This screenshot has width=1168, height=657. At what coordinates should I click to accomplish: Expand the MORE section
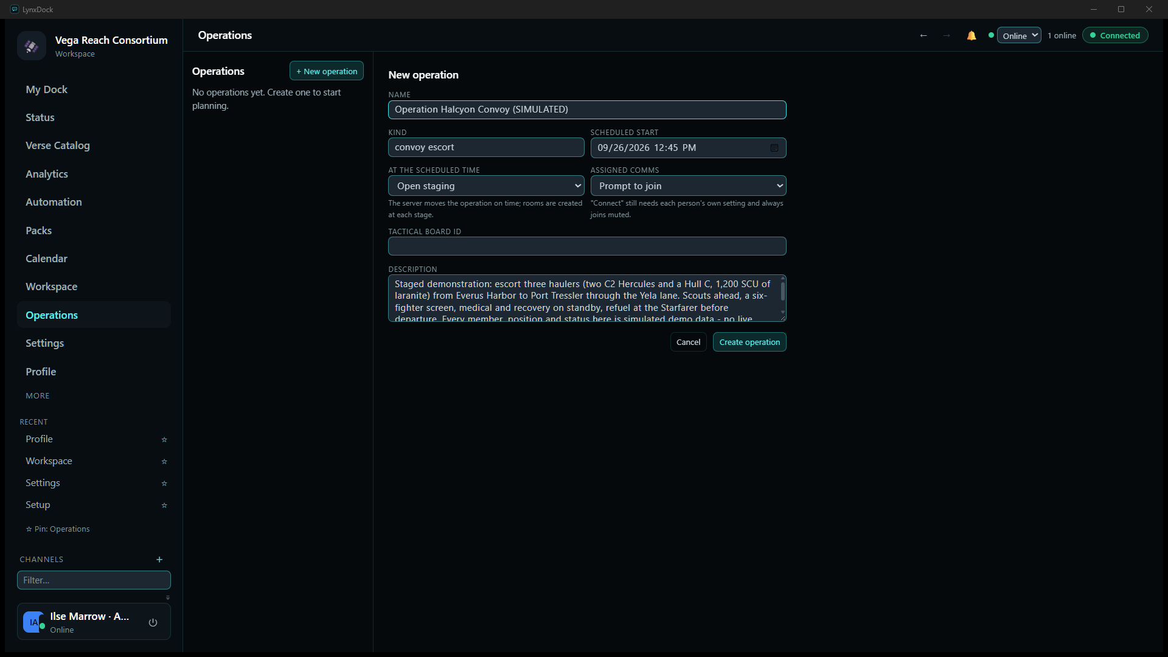[38, 396]
